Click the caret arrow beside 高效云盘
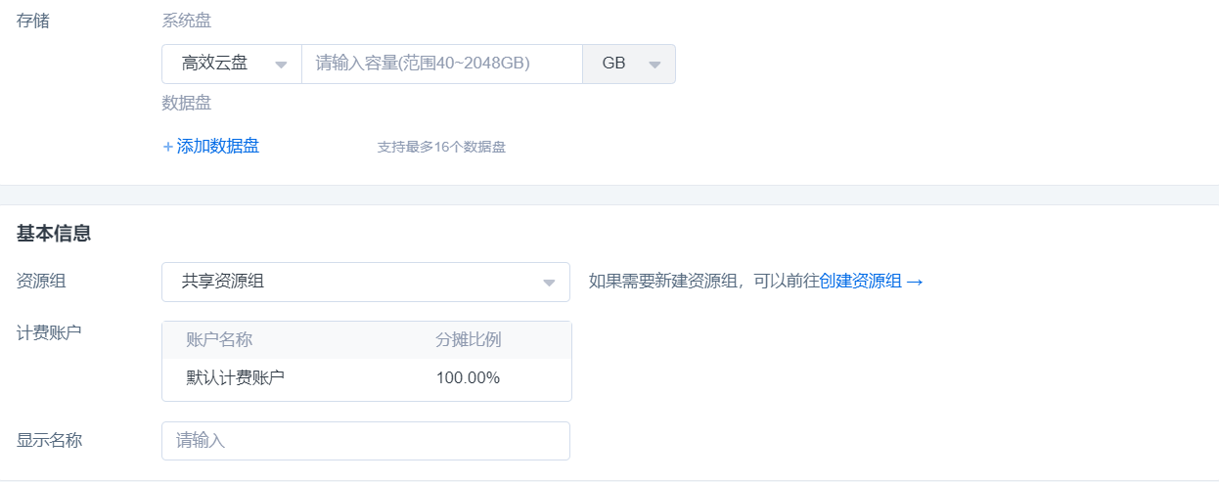This screenshot has height=482, width=1219. click(281, 65)
